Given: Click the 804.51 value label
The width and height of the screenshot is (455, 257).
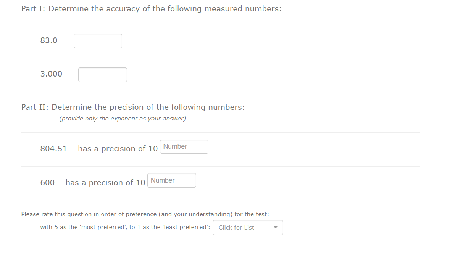Looking at the screenshot, I should pyautogui.click(x=54, y=149).
